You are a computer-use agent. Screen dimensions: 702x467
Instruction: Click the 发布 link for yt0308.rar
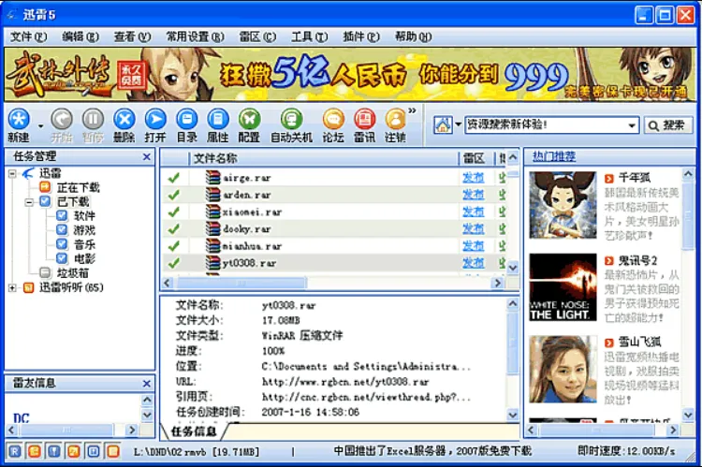coord(474,263)
